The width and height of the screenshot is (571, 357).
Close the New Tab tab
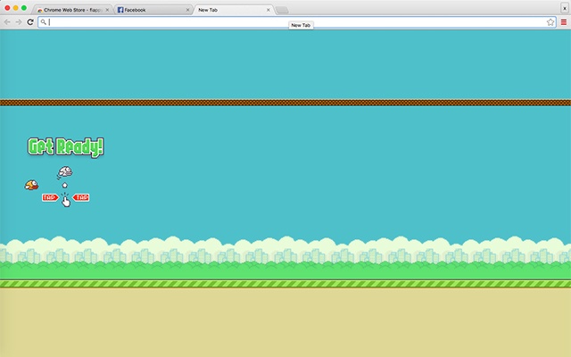[x=268, y=10]
